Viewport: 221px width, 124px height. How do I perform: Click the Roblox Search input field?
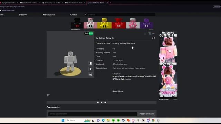[x=122, y=14]
